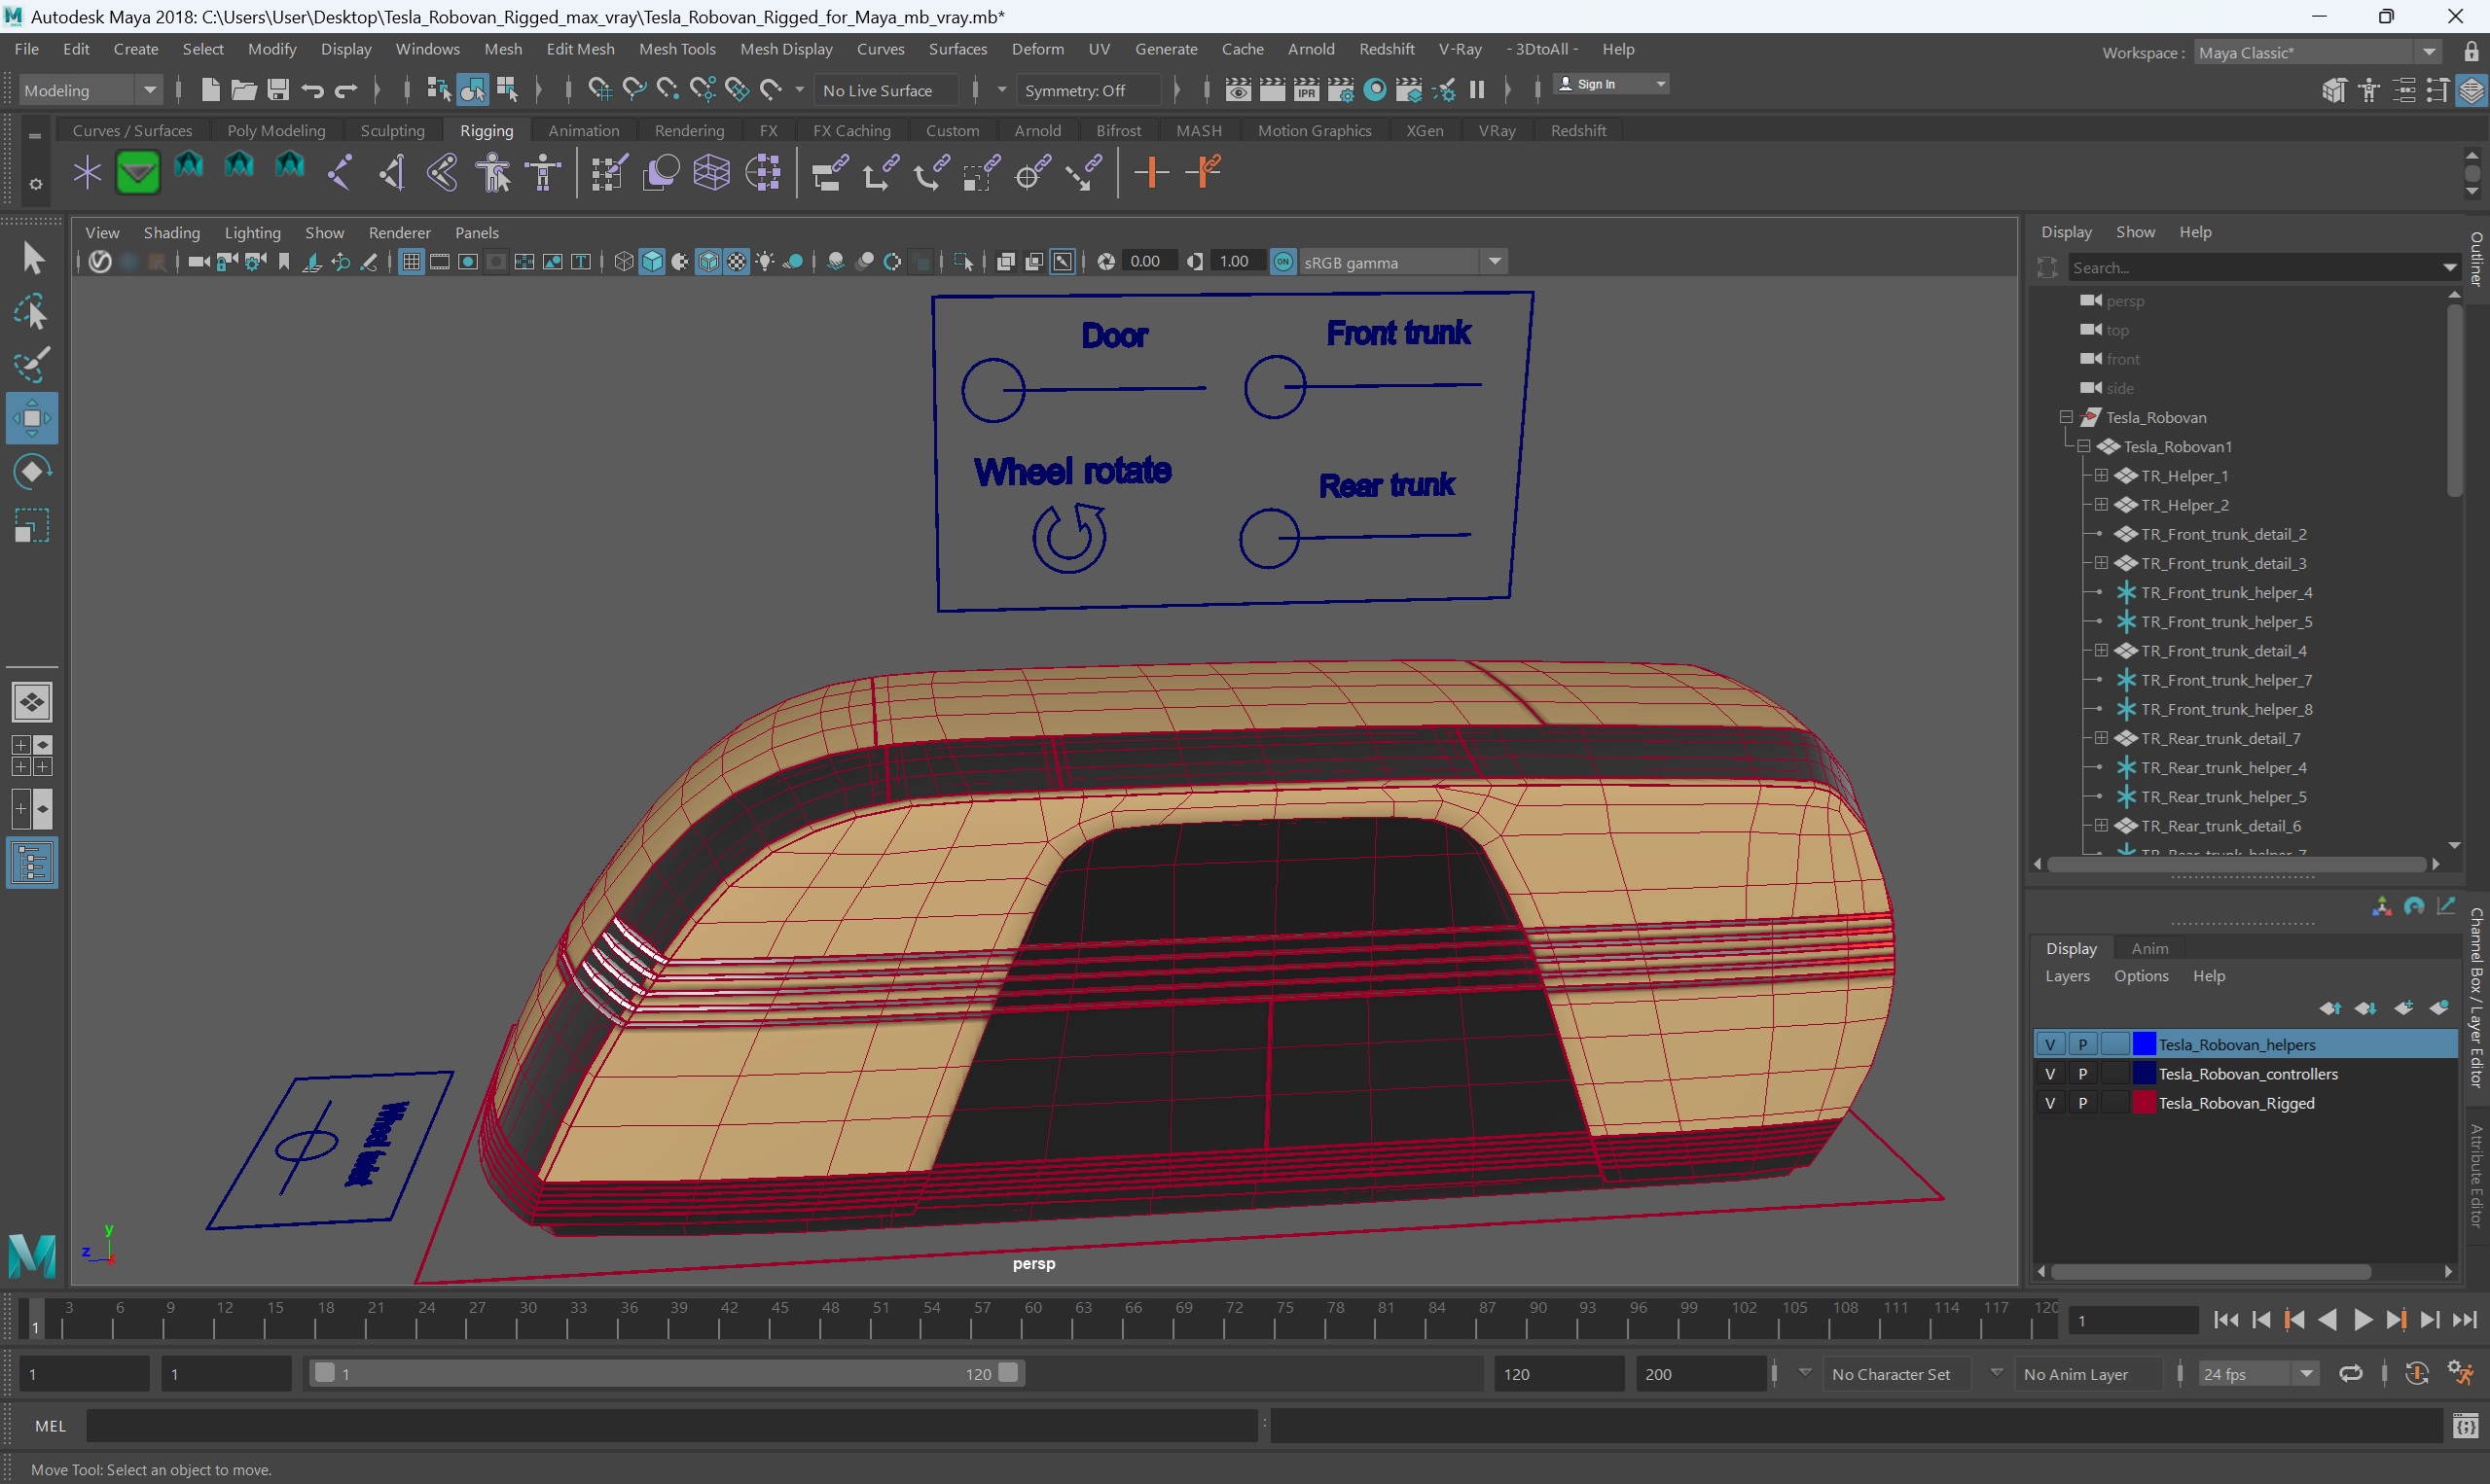Viewport: 2490px width, 1484px height.
Task: Click the Create Cluster shelf icon
Action: pos(763,173)
